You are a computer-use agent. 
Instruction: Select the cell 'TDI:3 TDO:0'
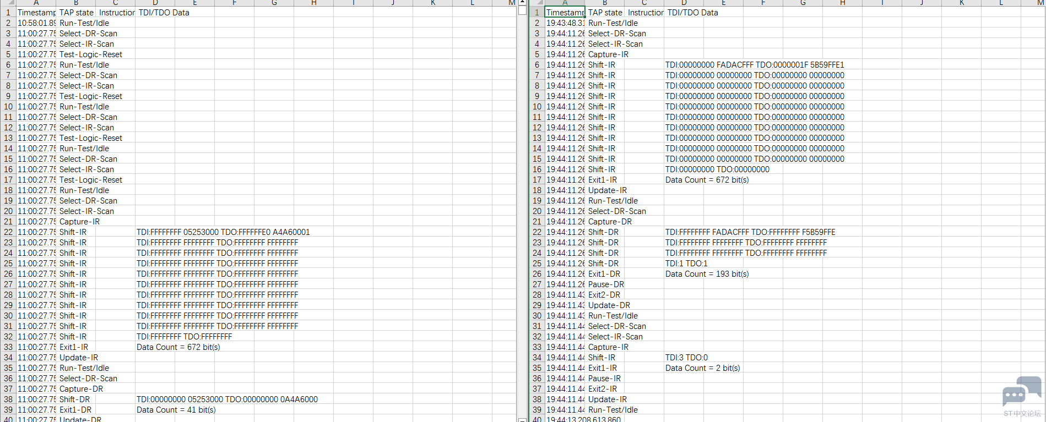(686, 357)
